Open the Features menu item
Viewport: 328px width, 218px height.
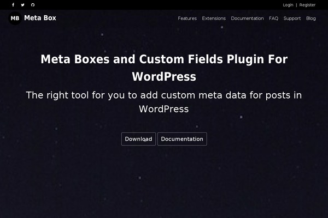point(187,19)
